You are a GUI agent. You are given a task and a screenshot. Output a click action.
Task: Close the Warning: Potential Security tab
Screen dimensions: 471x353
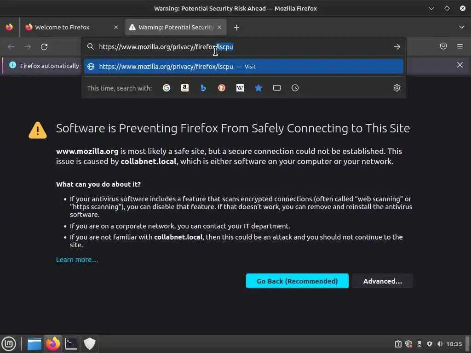[x=219, y=27]
